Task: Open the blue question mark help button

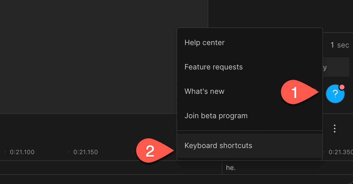Action: (335, 94)
